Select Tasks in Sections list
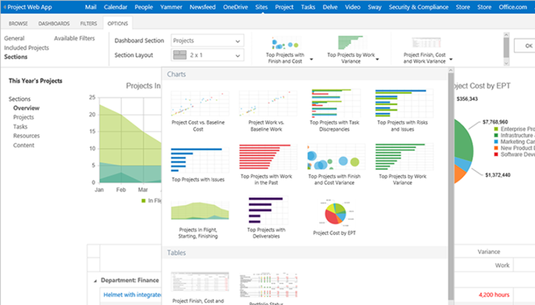Screen dimensions: 535x305 pos(20,127)
